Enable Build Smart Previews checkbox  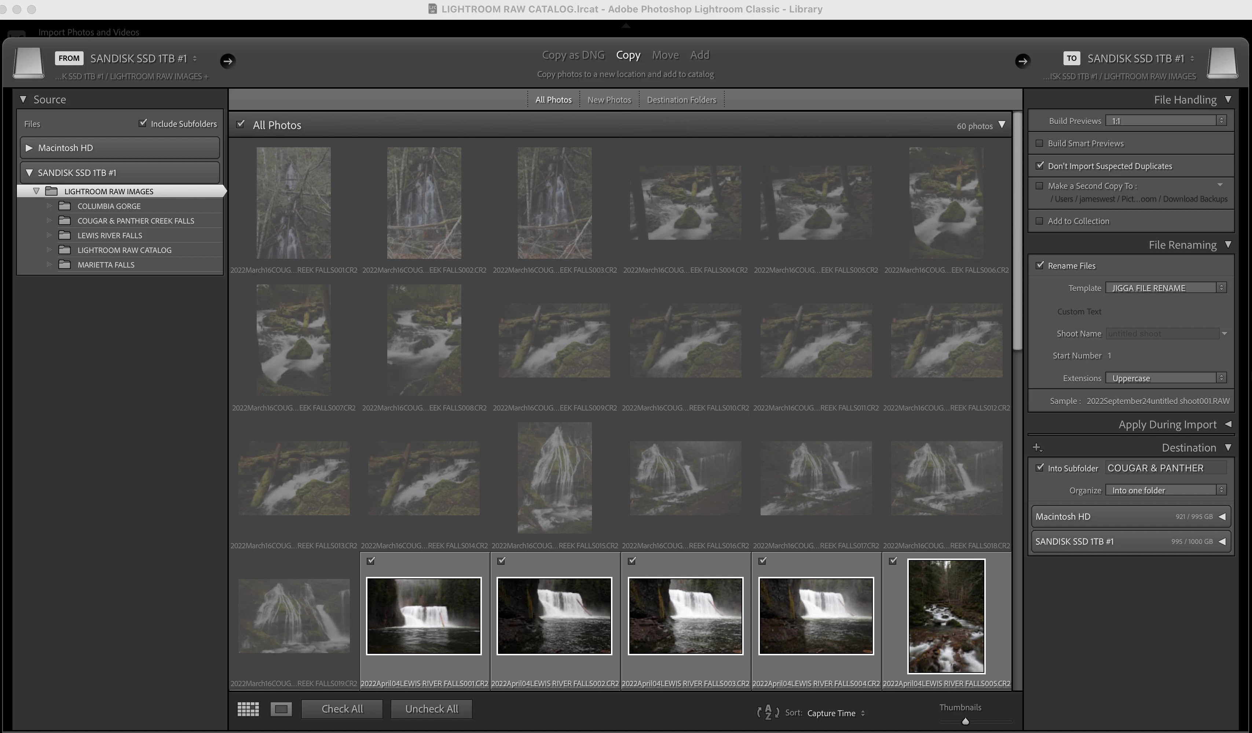tap(1039, 144)
